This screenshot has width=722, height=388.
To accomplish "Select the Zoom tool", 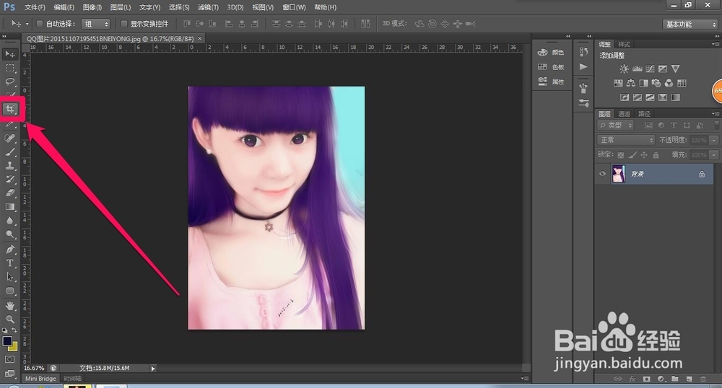I will click(x=9, y=319).
